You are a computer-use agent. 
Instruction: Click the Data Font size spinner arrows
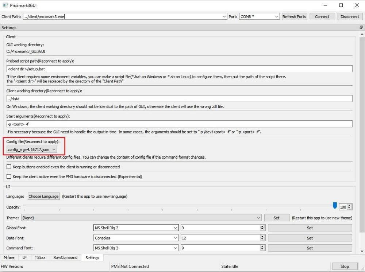pos(262,238)
